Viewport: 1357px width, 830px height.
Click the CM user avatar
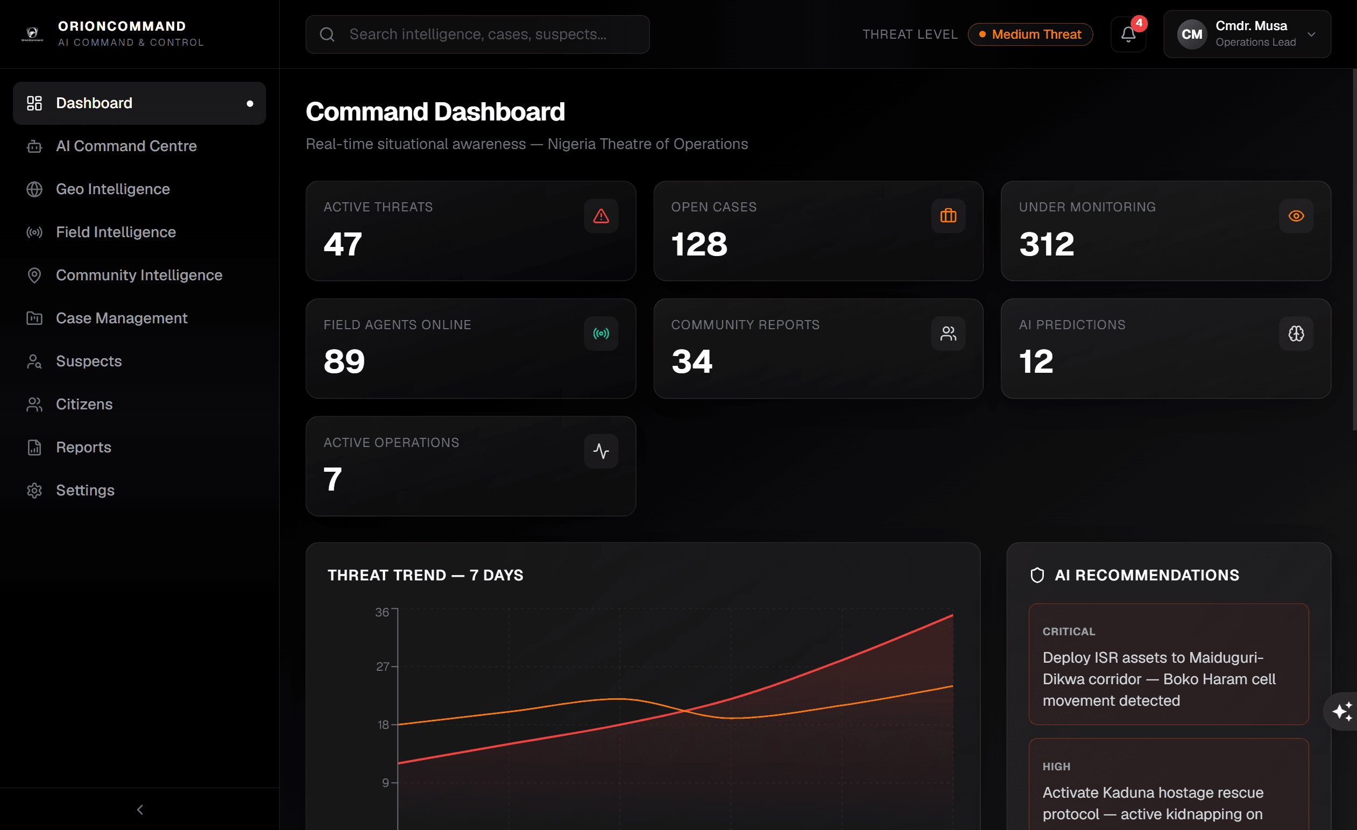coord(1192,34)
